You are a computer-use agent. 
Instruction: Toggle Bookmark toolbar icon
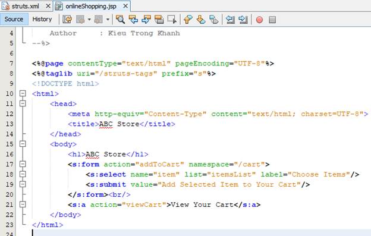coord(214,20)
